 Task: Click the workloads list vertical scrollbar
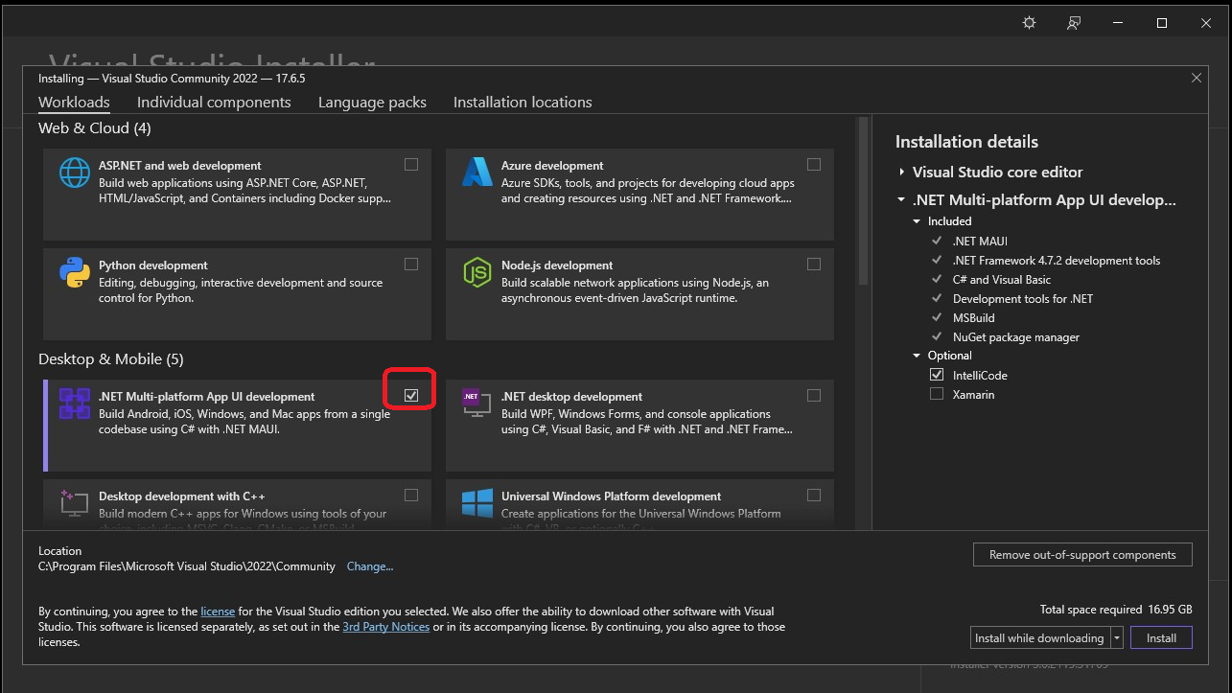pos(863,201)
